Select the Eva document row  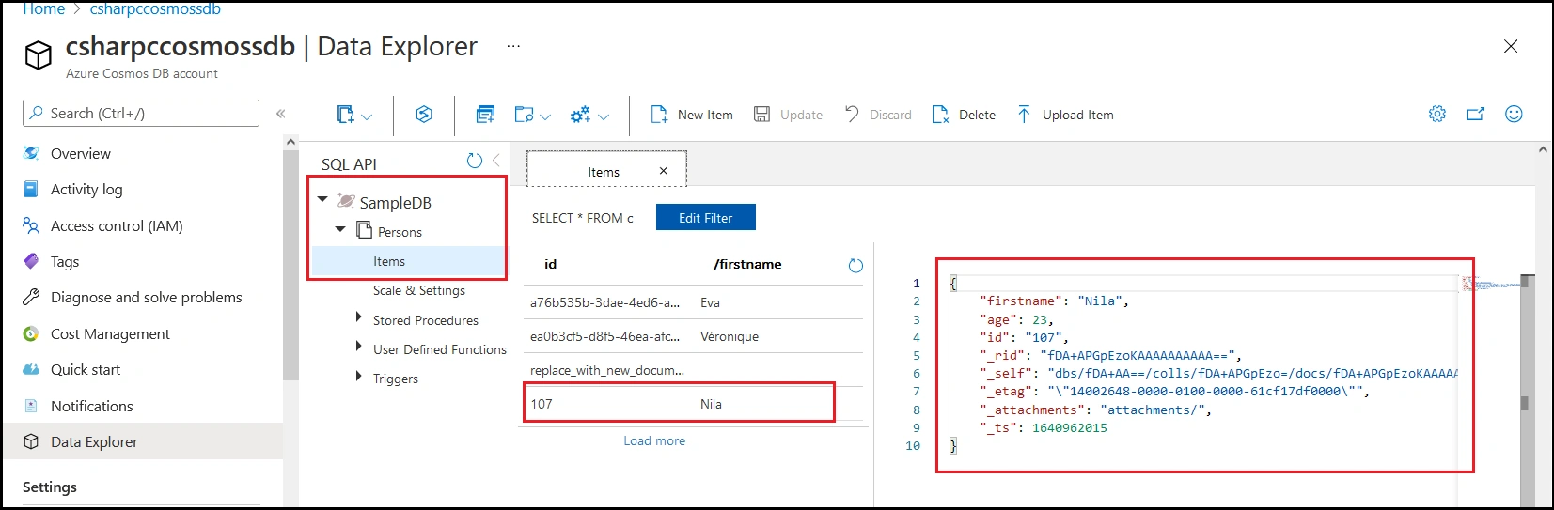point(693,302)
